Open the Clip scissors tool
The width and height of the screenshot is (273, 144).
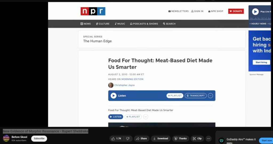pos(197,138)
